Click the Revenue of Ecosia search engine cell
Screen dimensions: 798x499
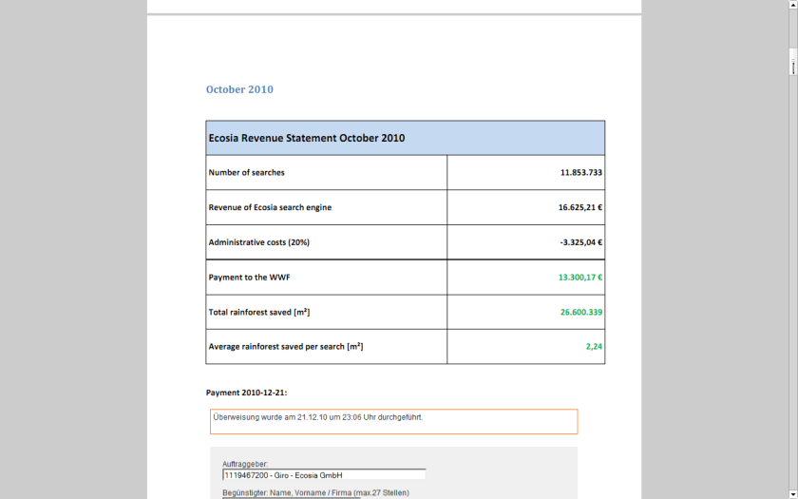(270, 207)
